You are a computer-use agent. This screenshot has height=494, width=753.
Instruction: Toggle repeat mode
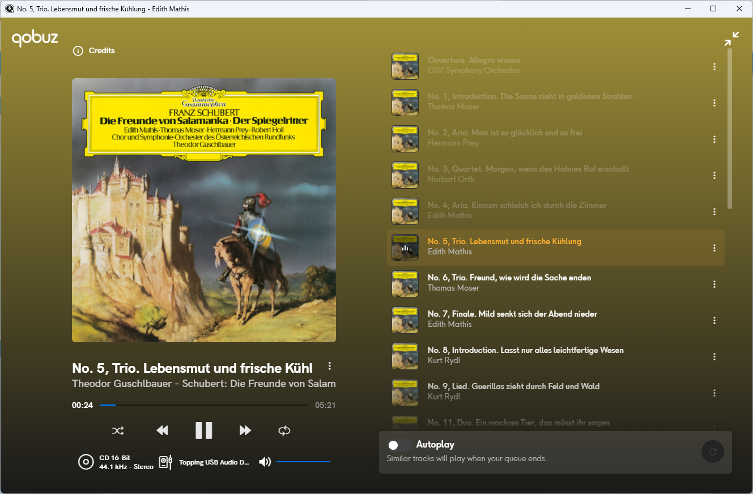(x=284, y=431)
